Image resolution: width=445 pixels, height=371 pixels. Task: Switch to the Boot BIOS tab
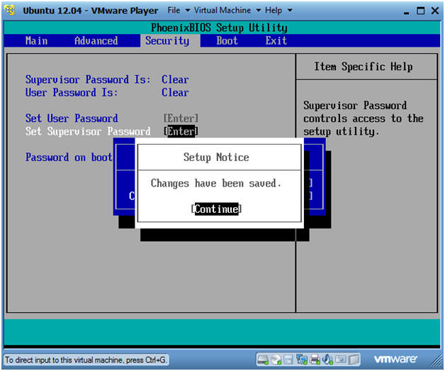pyautogui.click(x=227, y=40)
